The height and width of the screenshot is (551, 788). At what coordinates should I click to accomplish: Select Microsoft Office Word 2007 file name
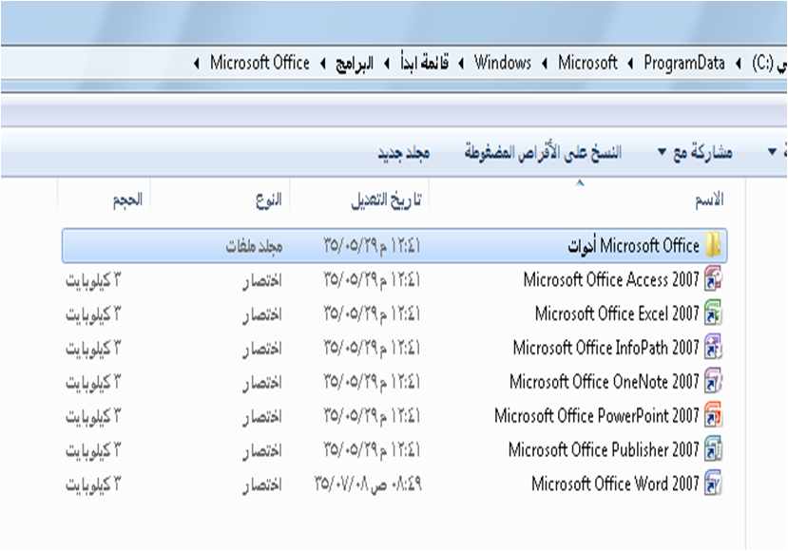click(x=616, y=484)
